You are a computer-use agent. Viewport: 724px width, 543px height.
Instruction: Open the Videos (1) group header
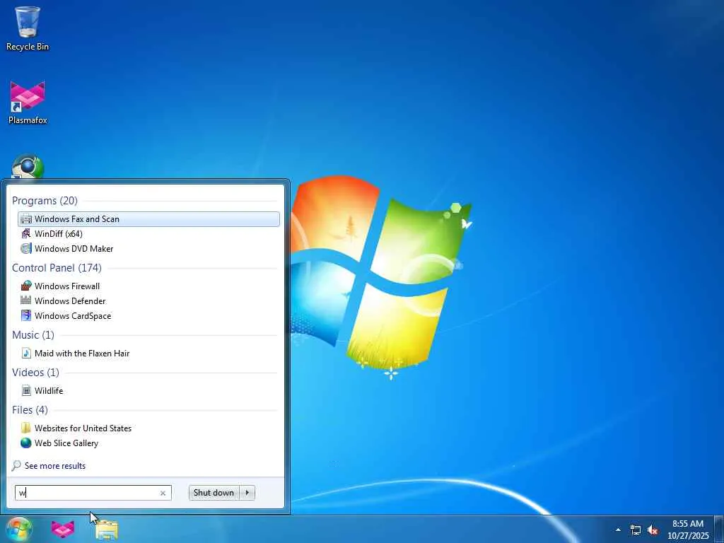35,372
